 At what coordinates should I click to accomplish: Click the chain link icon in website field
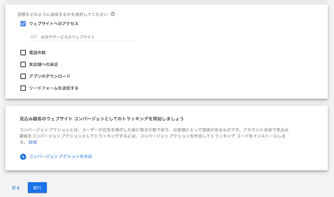(x=34, y=37)
